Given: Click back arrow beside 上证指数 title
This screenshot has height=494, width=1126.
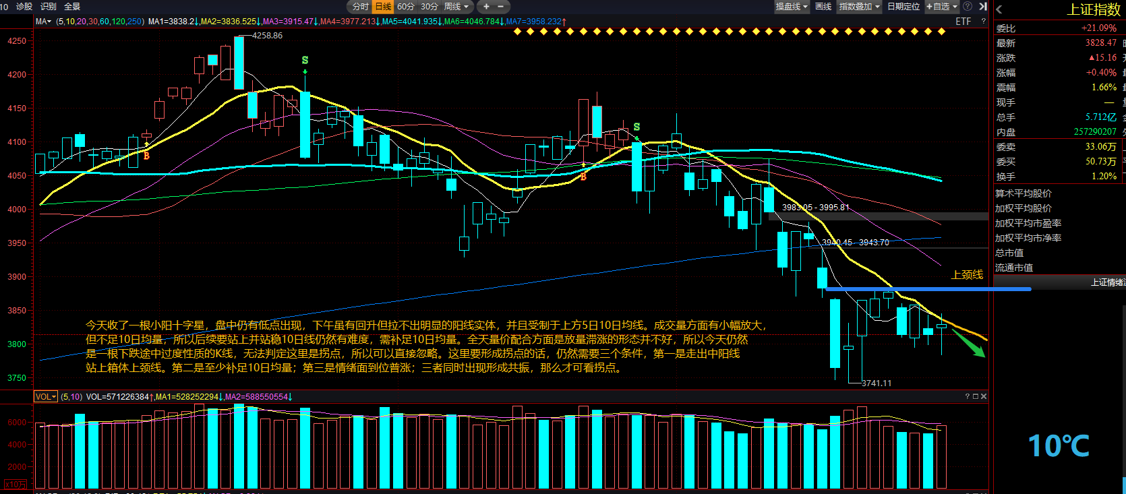Looking at the screenshot, I should point(999,9).
